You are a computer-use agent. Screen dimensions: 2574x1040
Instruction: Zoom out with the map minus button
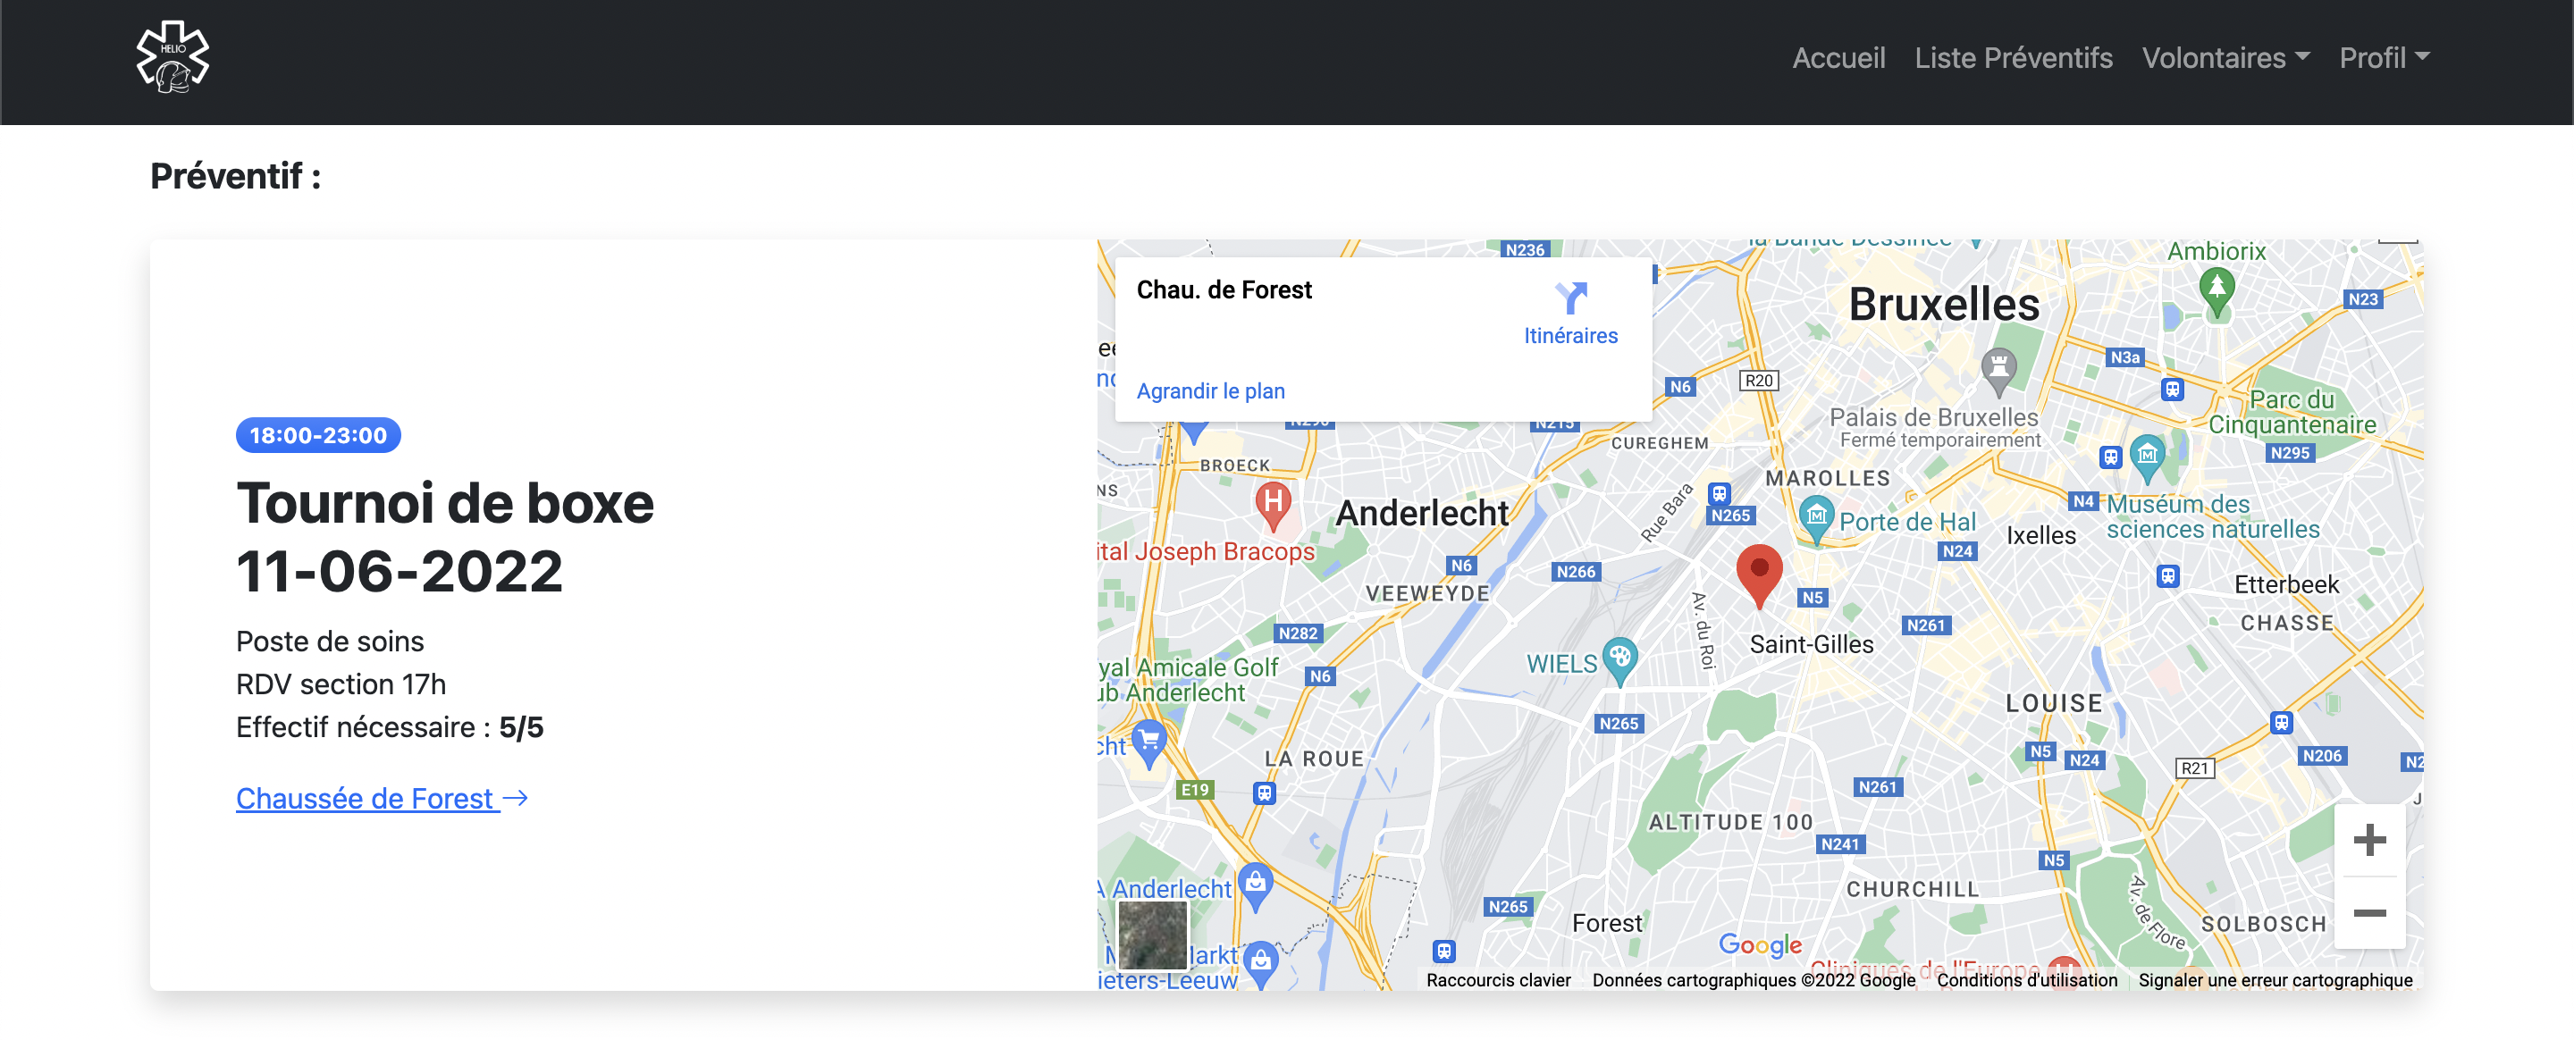(2368, 912)
